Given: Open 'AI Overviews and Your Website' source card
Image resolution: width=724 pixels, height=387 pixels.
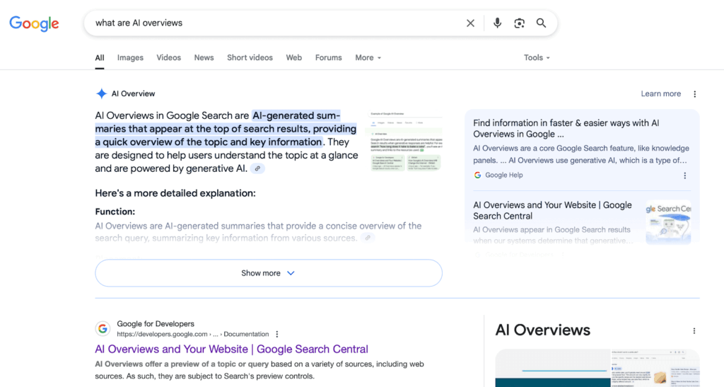Looking at the screenshot, I should pyautogui.click(x=552, y=210).
